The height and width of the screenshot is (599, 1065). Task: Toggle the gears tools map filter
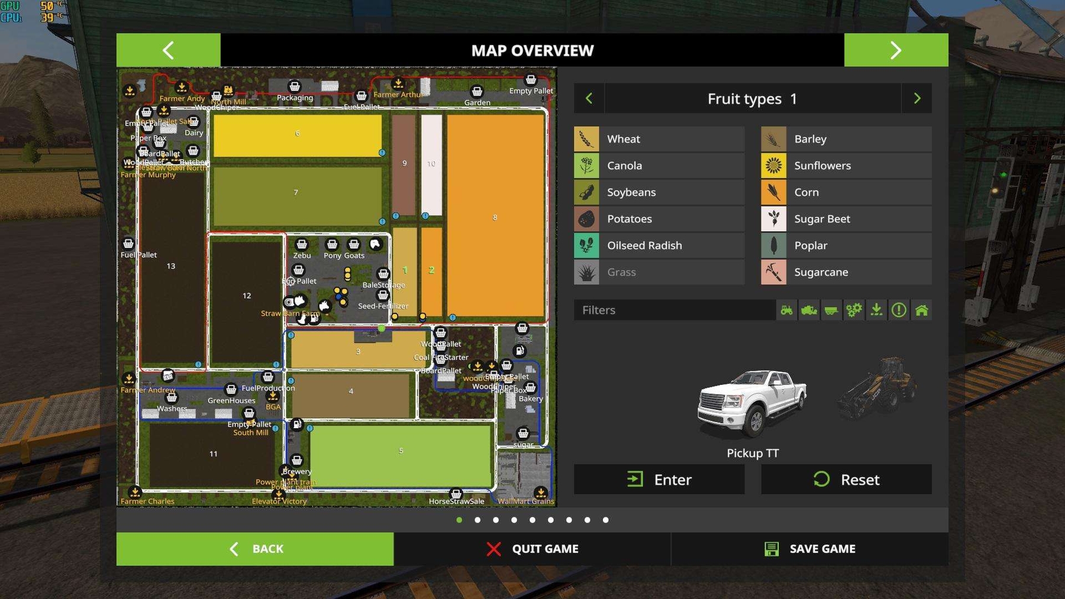pos(854,310)
